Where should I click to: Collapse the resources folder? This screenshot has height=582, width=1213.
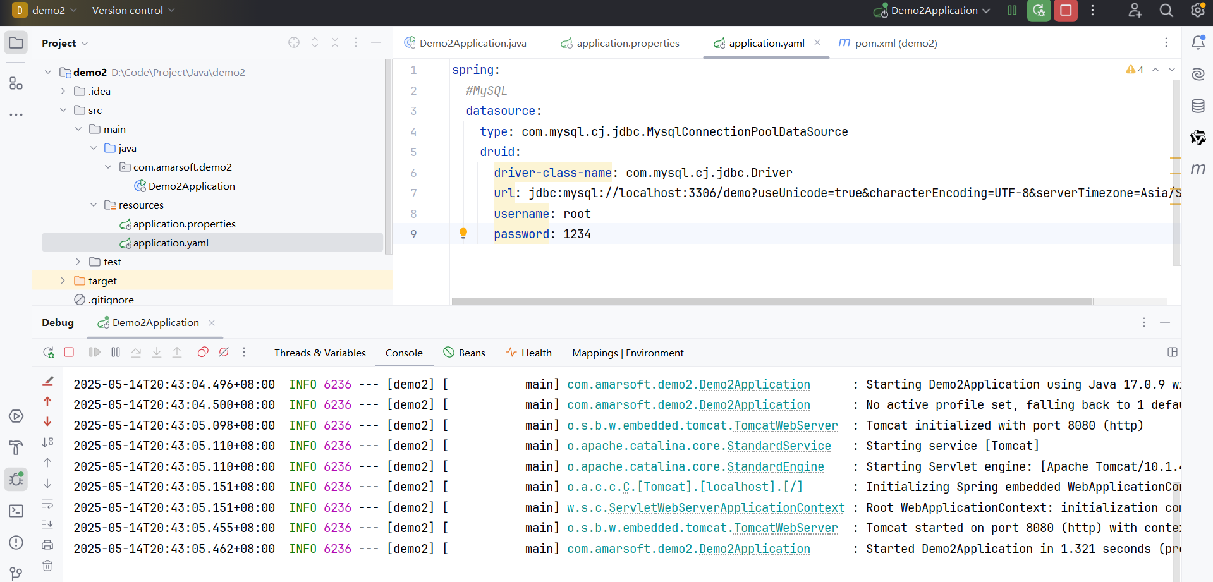(x=93, y=205)
